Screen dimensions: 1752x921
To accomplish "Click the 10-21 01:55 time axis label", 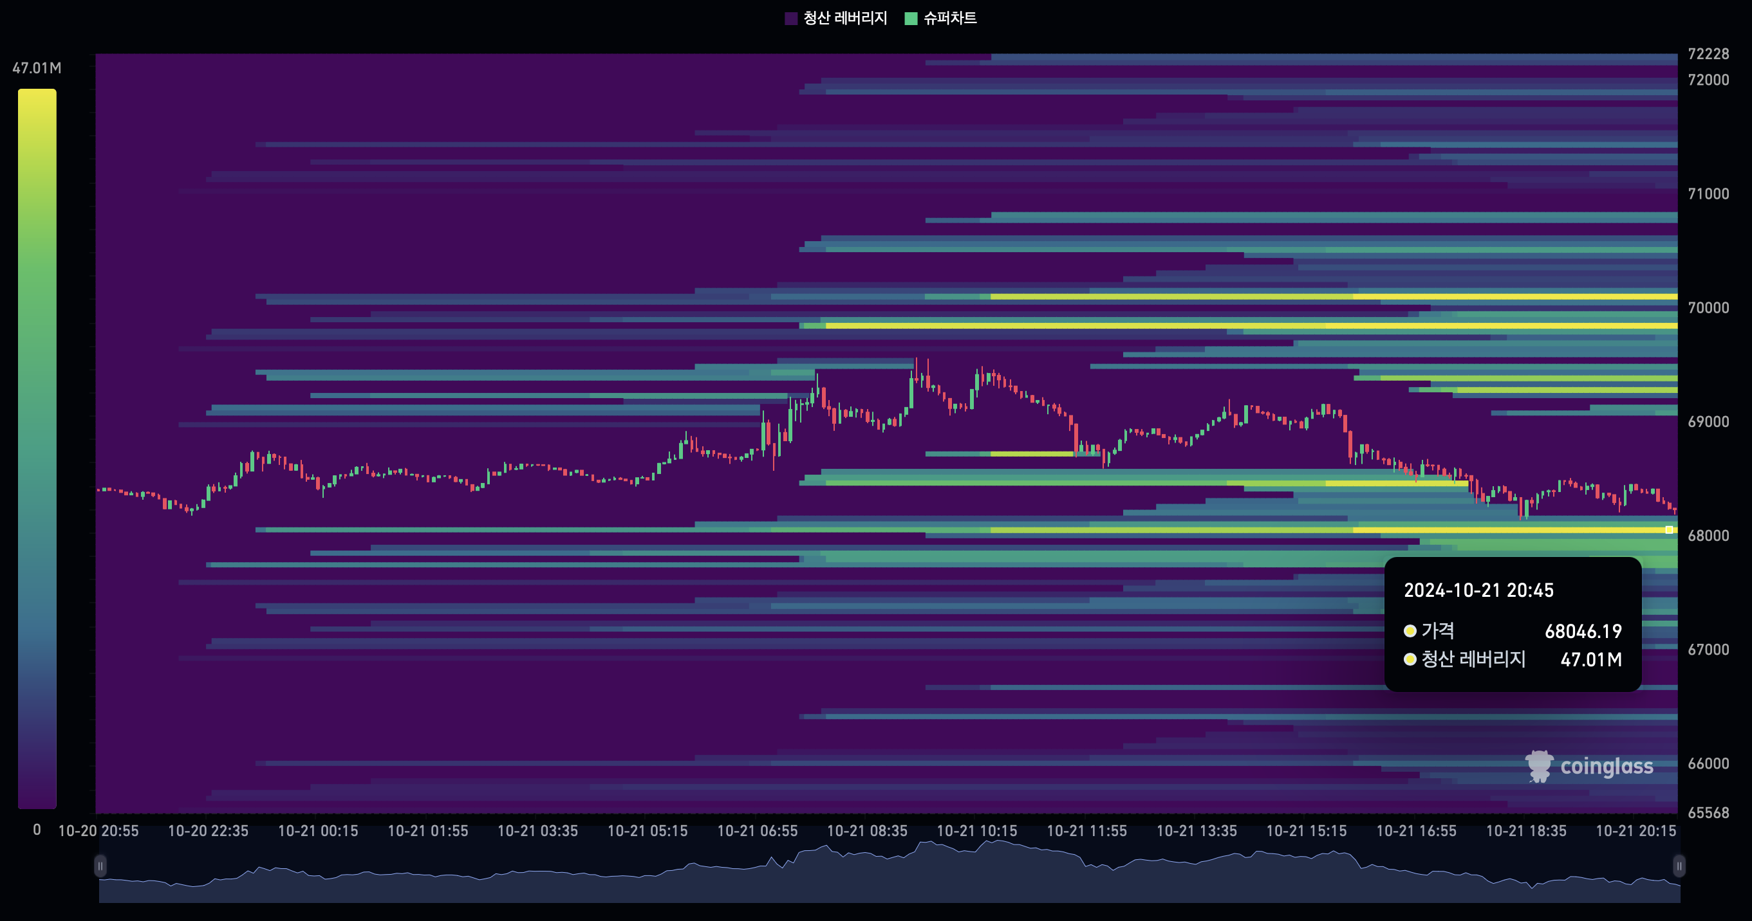I will click(x=428, y=830).
